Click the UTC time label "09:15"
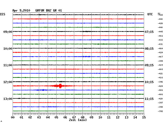 tap(149, 65)
